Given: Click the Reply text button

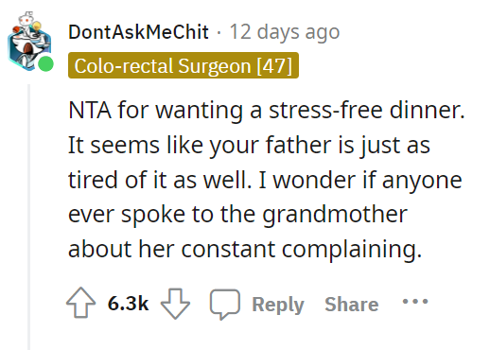Looking at the screenshot, I should [x=278, y=305].
